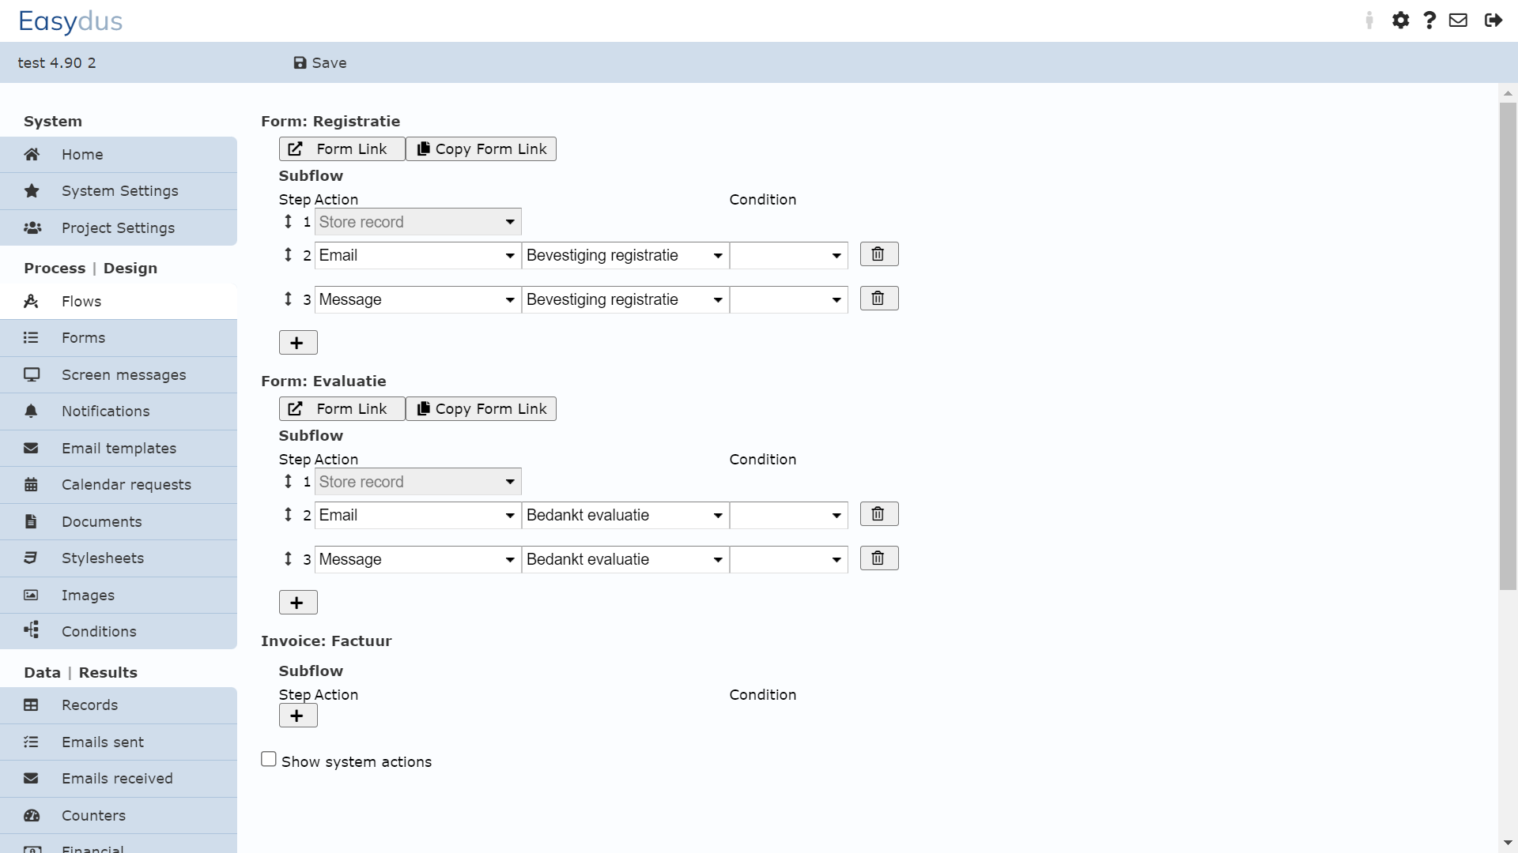Screen dimensions: 1518x853
Task: Open Counters in sidebar
Action: pyautogui.click(x=119, y=816)
